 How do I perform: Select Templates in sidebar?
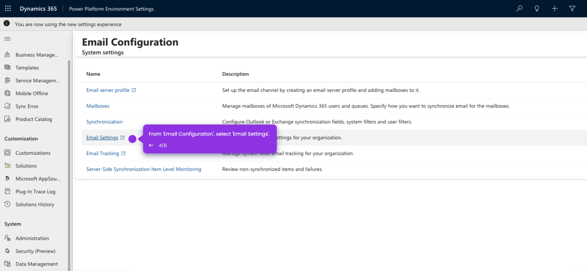pos(27,67)
